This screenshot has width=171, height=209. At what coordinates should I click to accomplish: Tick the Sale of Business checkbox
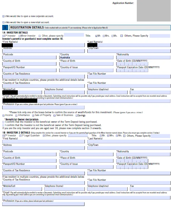pos(54,115)
